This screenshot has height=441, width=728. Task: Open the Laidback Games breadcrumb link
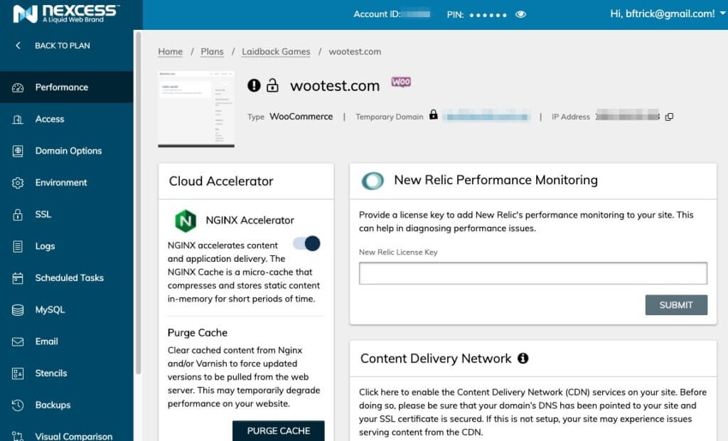(276, 51)
